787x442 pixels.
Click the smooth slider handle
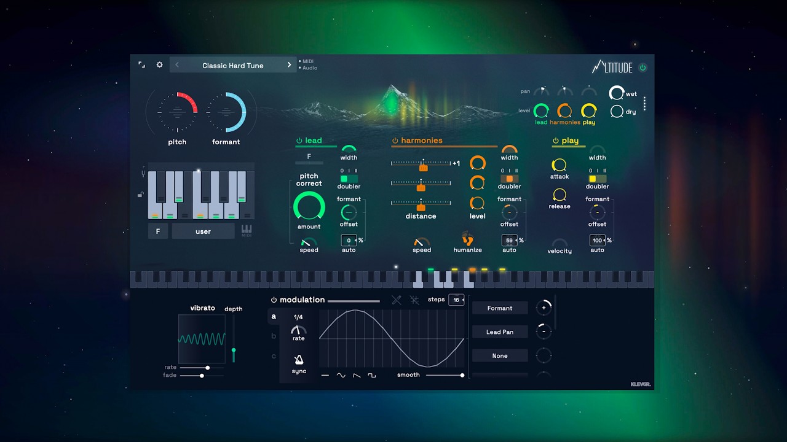462,375
